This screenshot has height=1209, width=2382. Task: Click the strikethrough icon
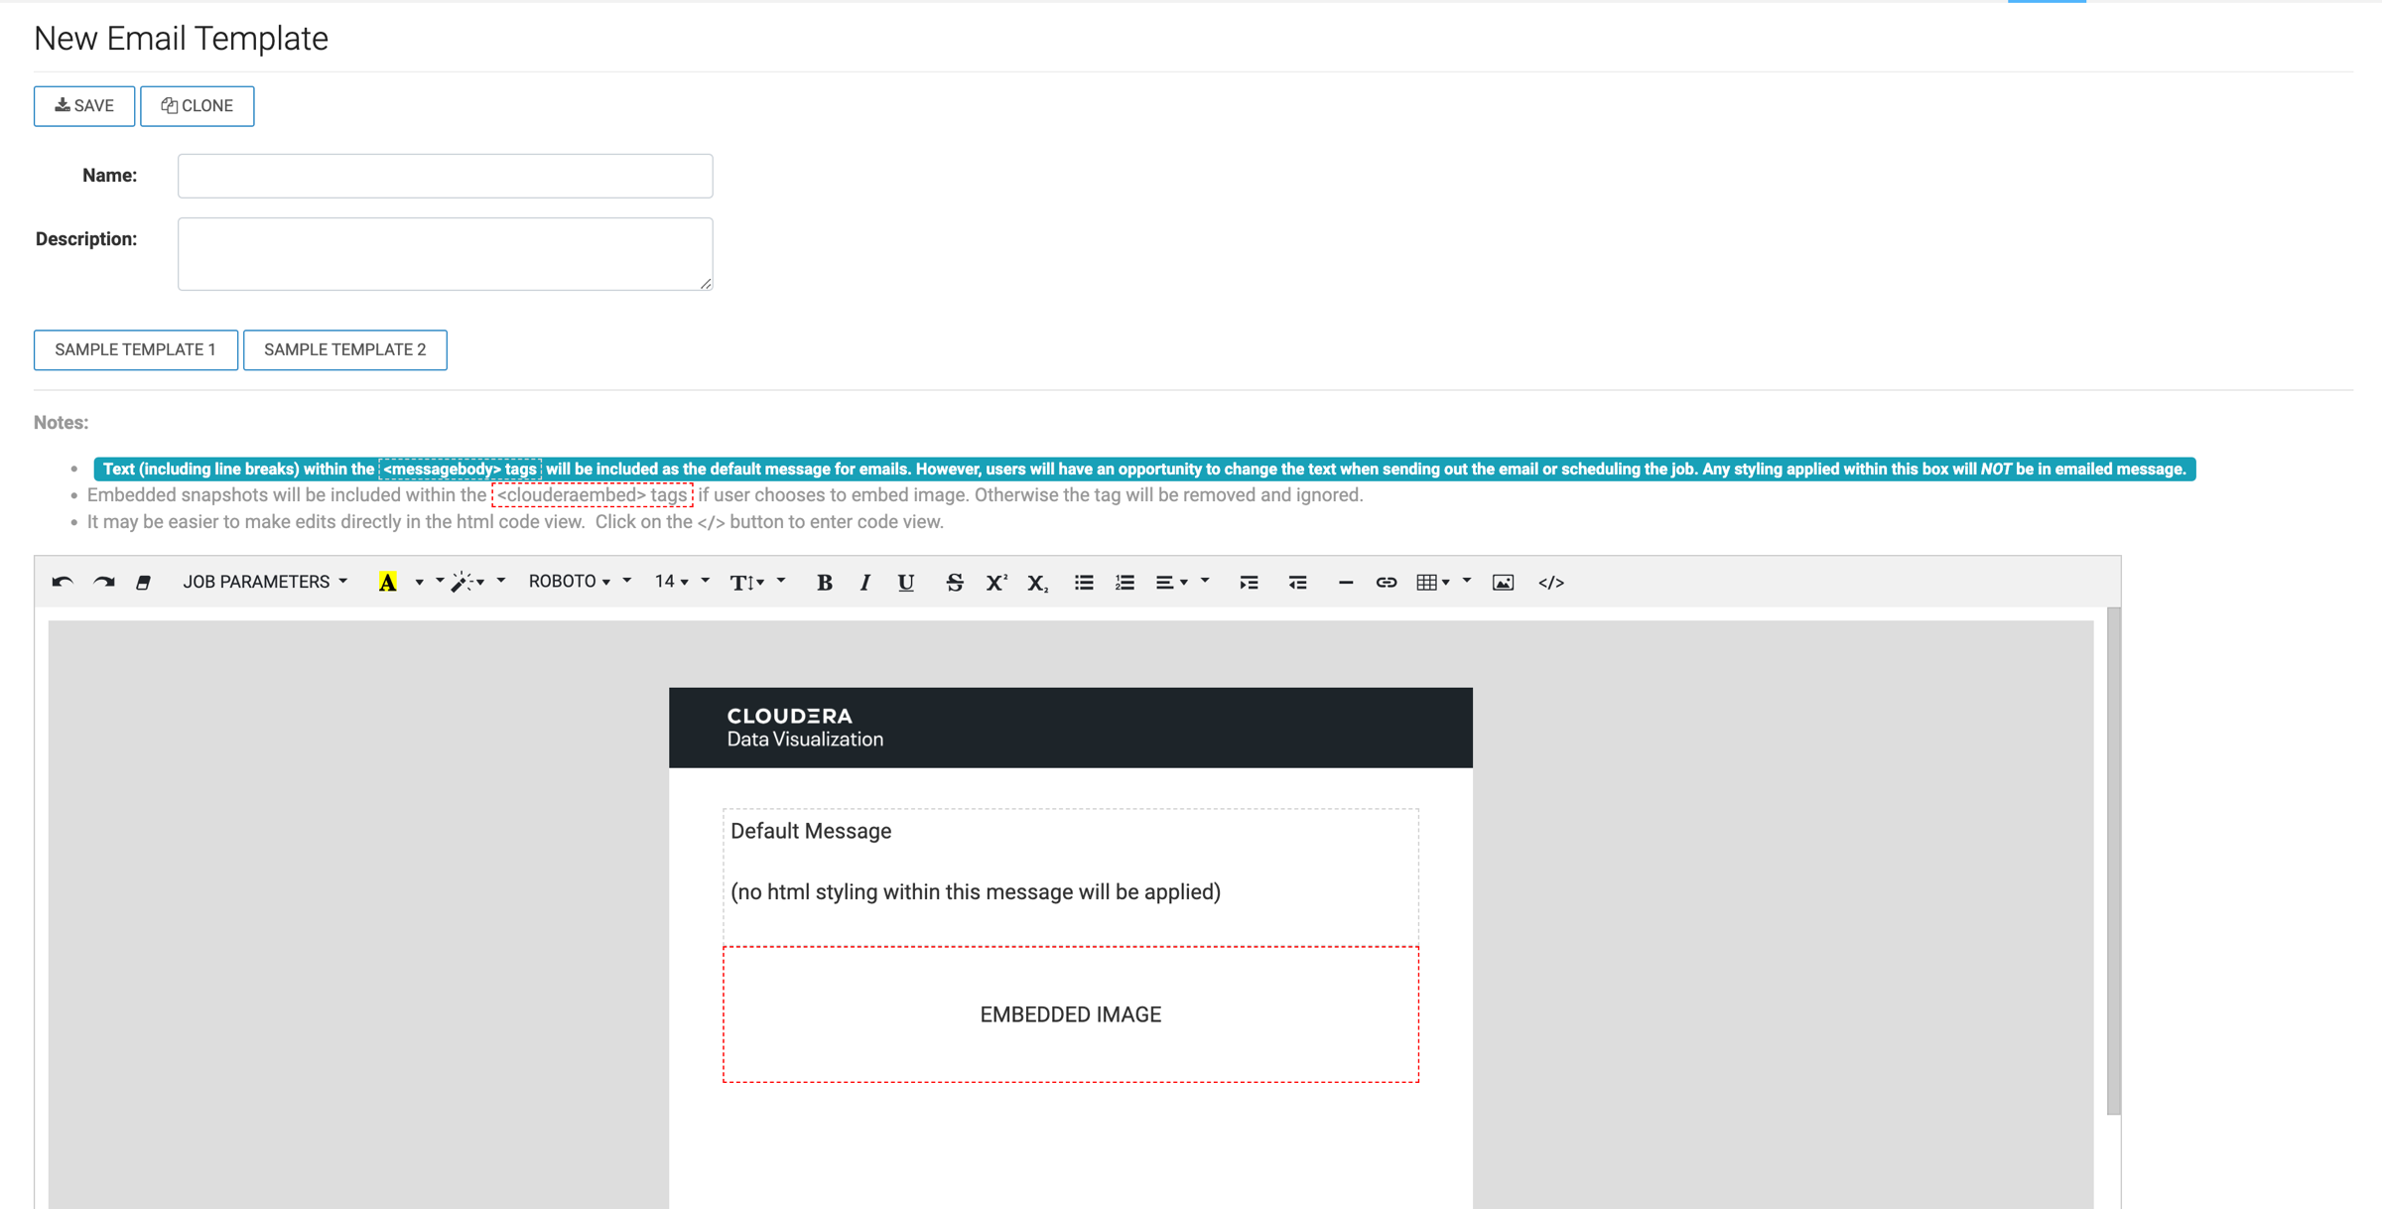[x=954, y=583]
